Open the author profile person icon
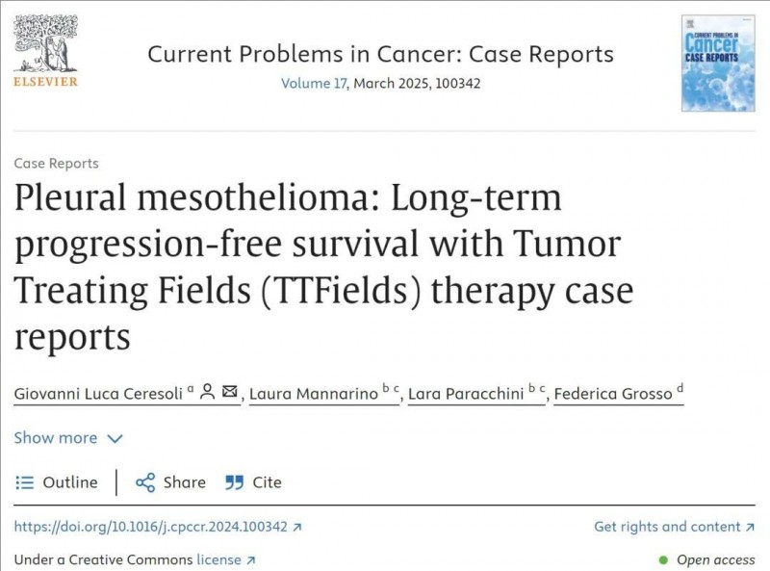The image size is (770, 571). pyautogui.click(x=208, y=392)
